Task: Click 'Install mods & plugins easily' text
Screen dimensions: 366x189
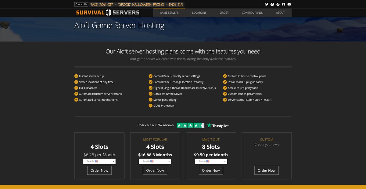Action: pyautogui.click(x=245, y=82)
